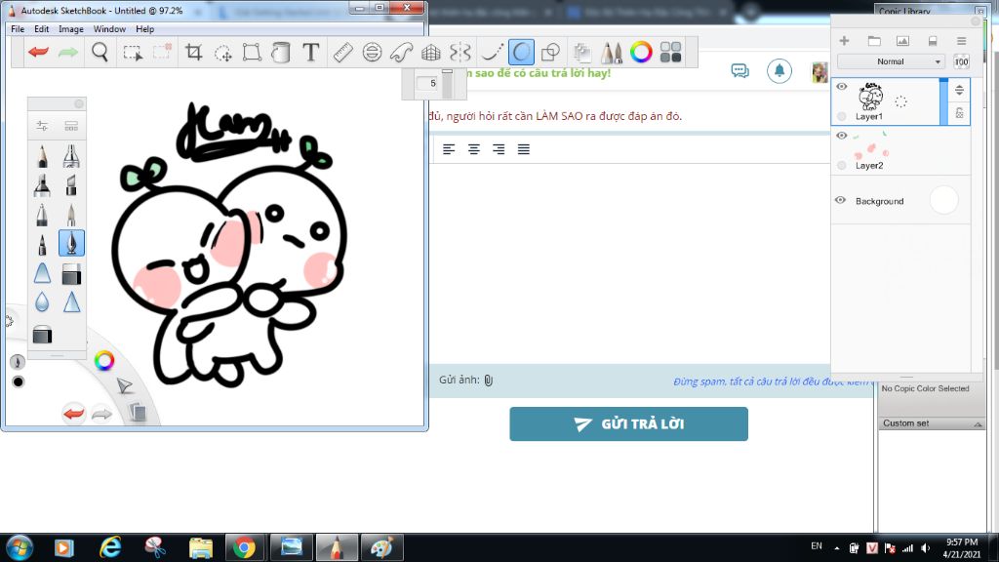
Task: Open the Normal blend mode dropdown
Action: pyautogui.click(x=891, y=61)
